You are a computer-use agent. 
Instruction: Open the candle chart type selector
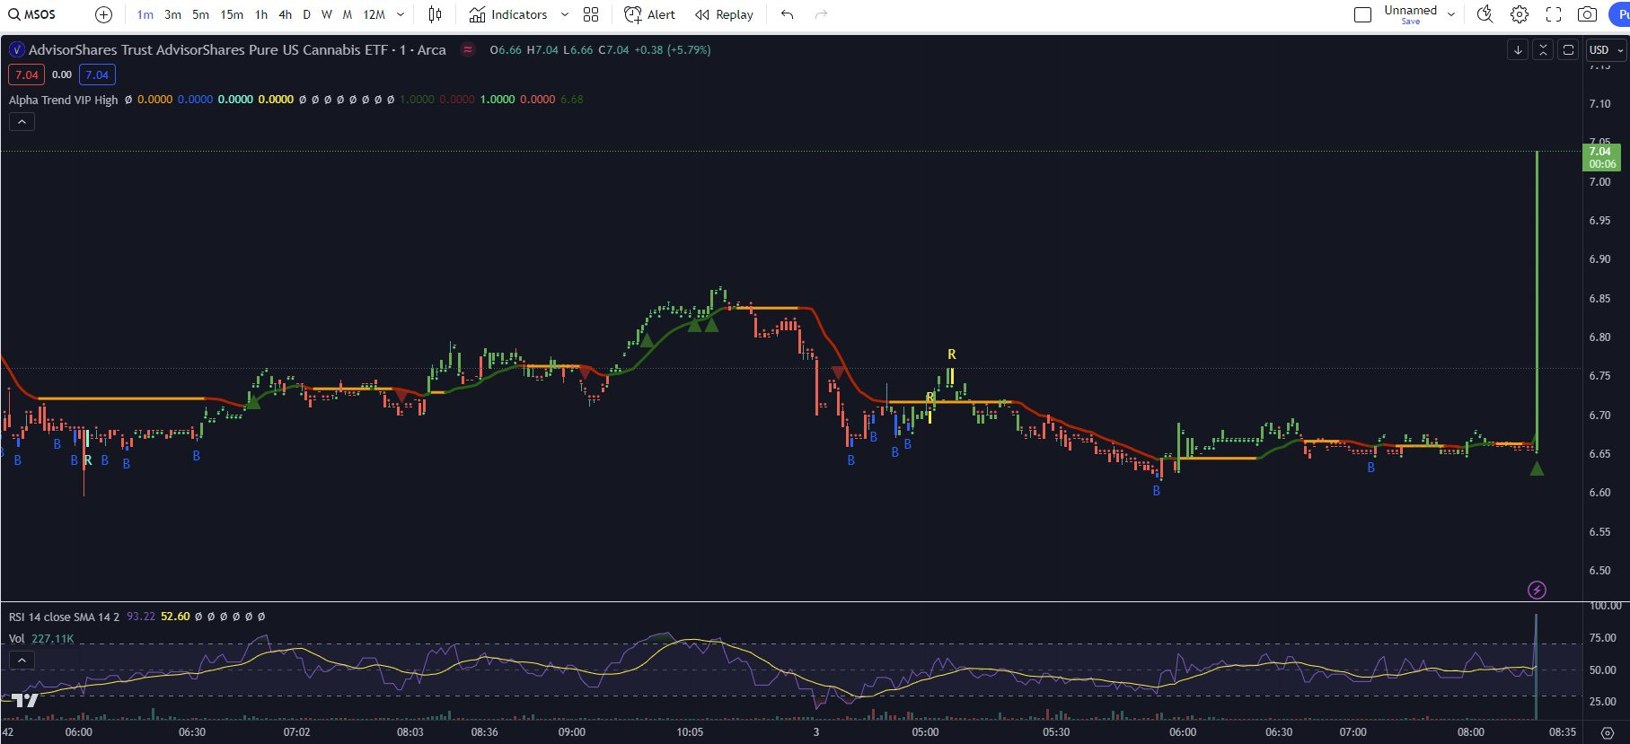point(436,14)
